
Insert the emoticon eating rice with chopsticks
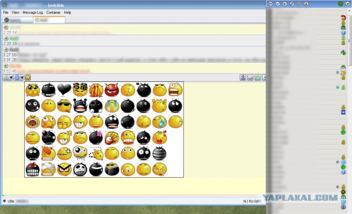(112, 138)
